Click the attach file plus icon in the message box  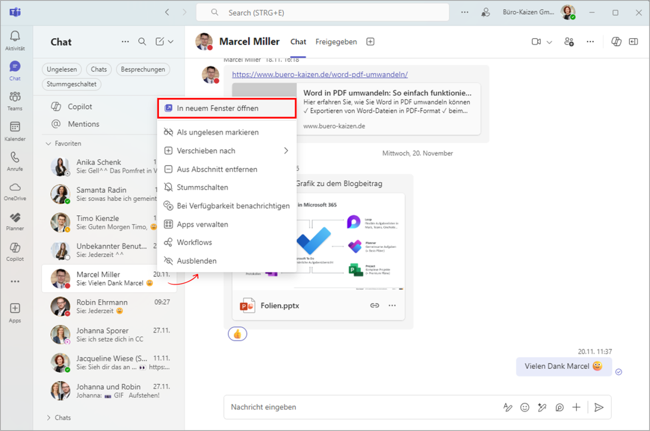click(x=576, y=407)
